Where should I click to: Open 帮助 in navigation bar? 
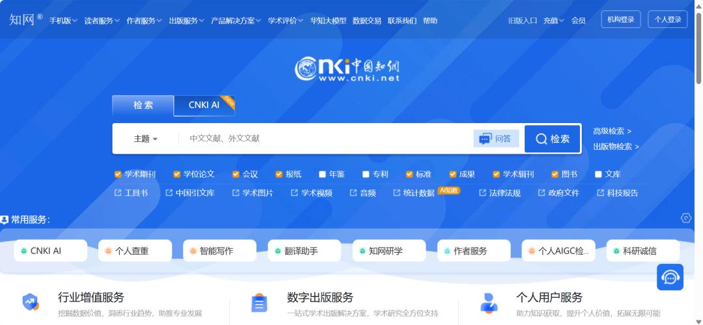click(x=430, y=21)
